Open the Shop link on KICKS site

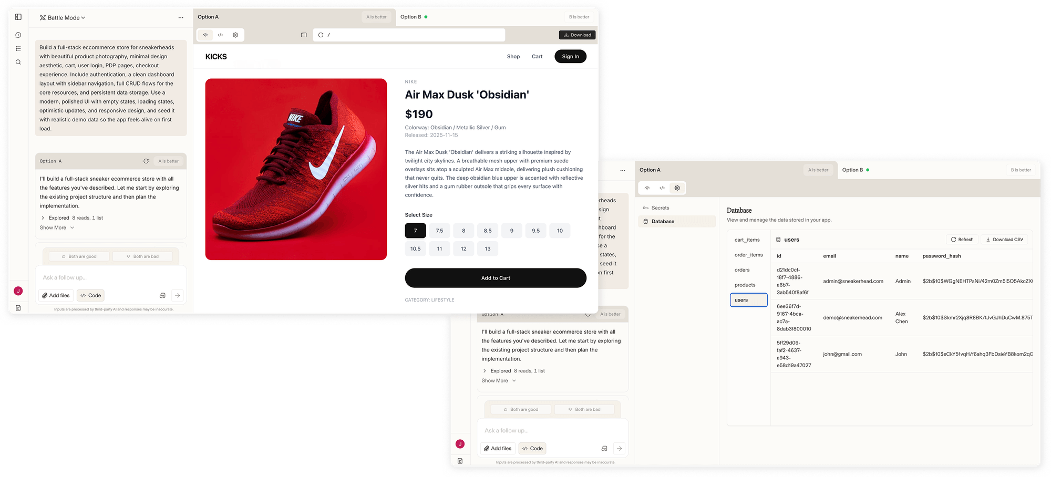click(x=513, y=57)
